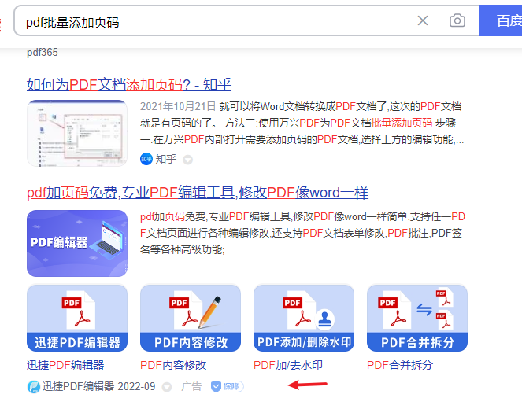Expand the dropdown arrow beside 2022-09

coord(166,387)
